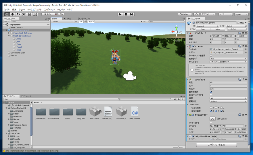
Task: Toggle the static checkbox
Action: click(238, 23)
